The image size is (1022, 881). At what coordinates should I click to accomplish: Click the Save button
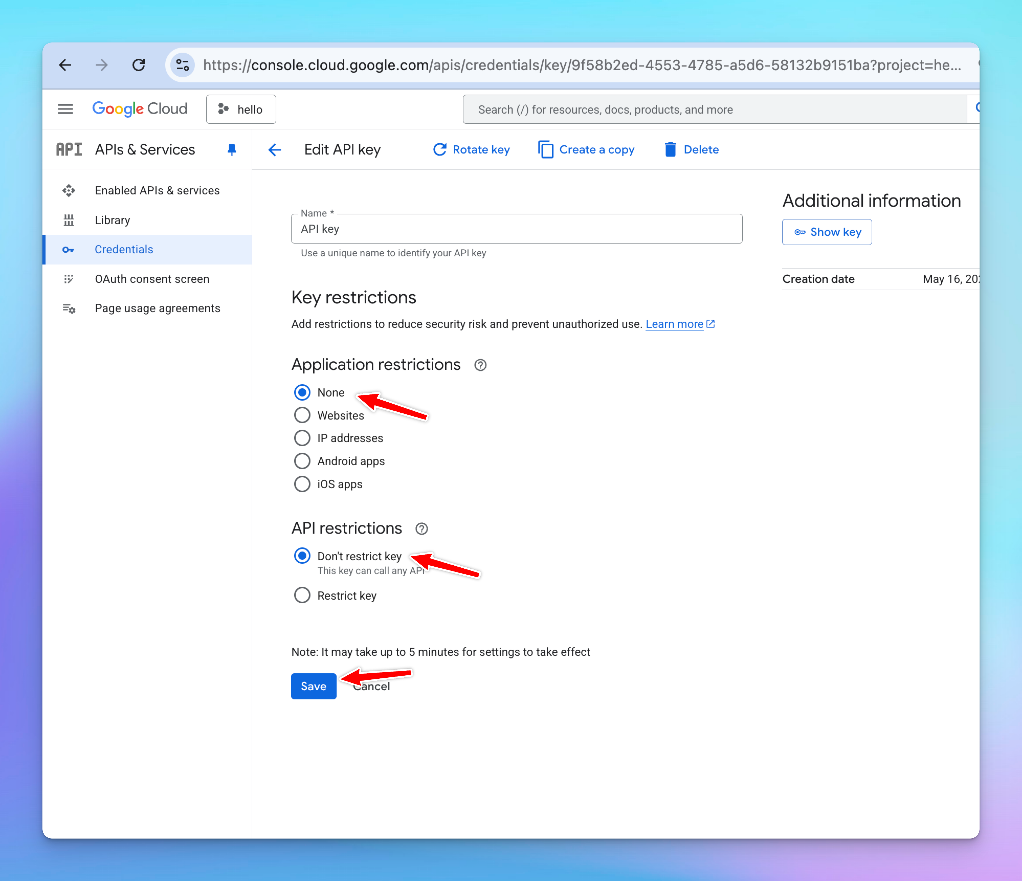[313, 686]
